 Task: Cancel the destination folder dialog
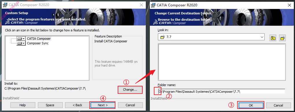pyautogui.click(x=278, y=105)
